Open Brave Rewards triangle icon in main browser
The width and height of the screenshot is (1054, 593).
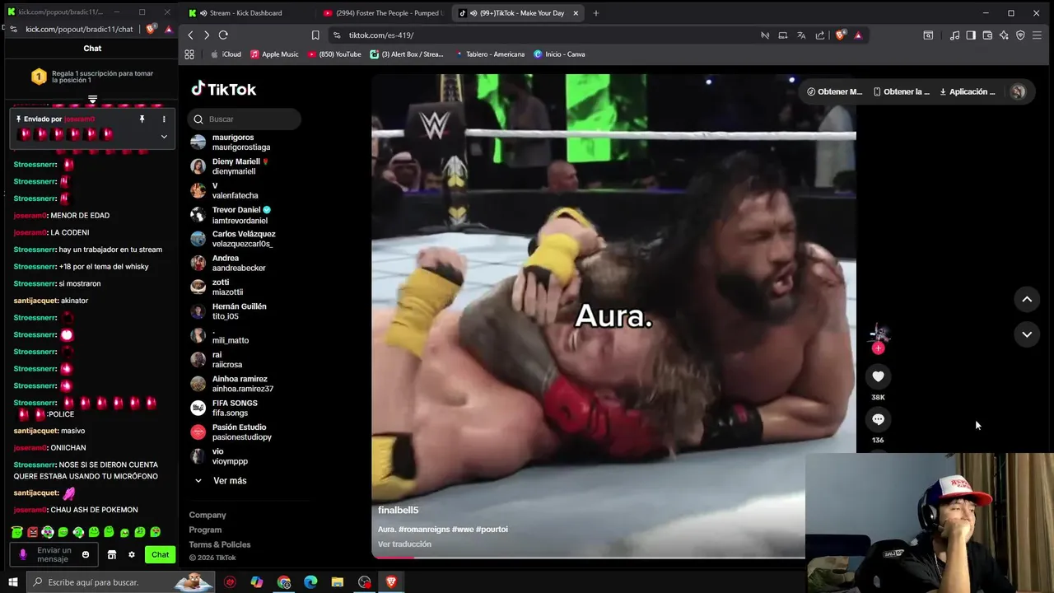(x=858, y=35)
